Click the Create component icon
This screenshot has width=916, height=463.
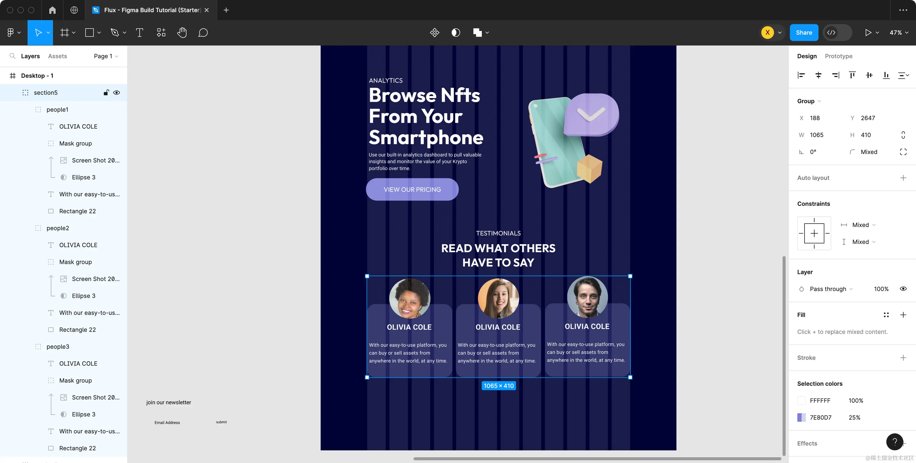coord(435,33)
